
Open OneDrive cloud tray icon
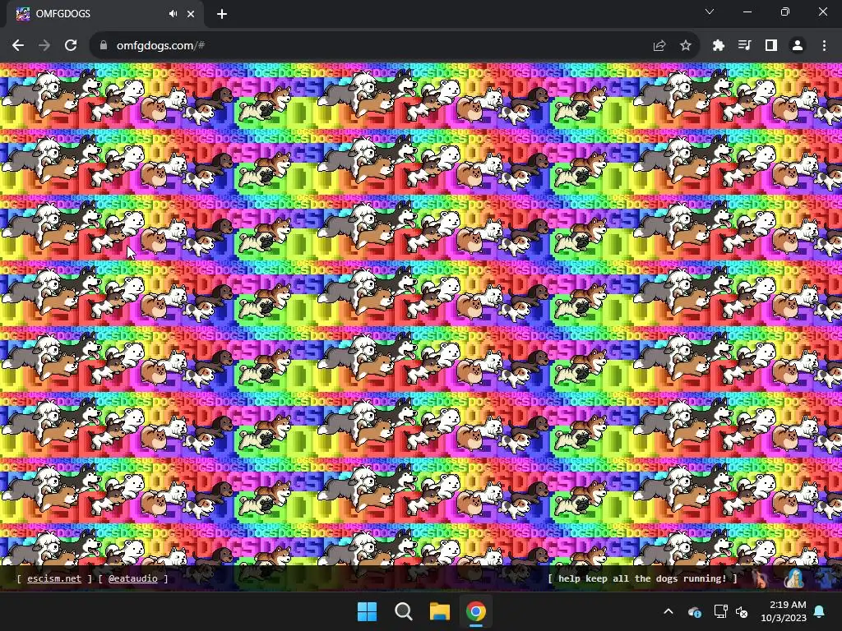tap(694, 611)
